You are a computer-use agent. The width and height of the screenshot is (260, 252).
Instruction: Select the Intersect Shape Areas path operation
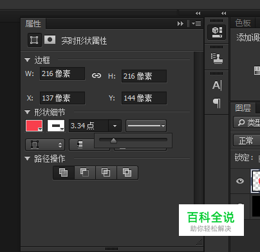(106, 173)
